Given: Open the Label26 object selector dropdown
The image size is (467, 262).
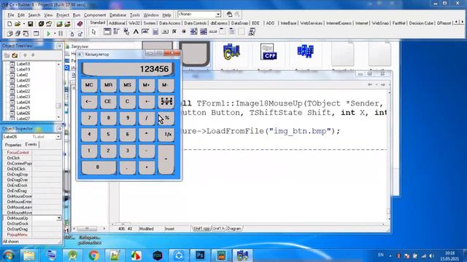Looking at the screenshot, I should [x=58, y=137].
